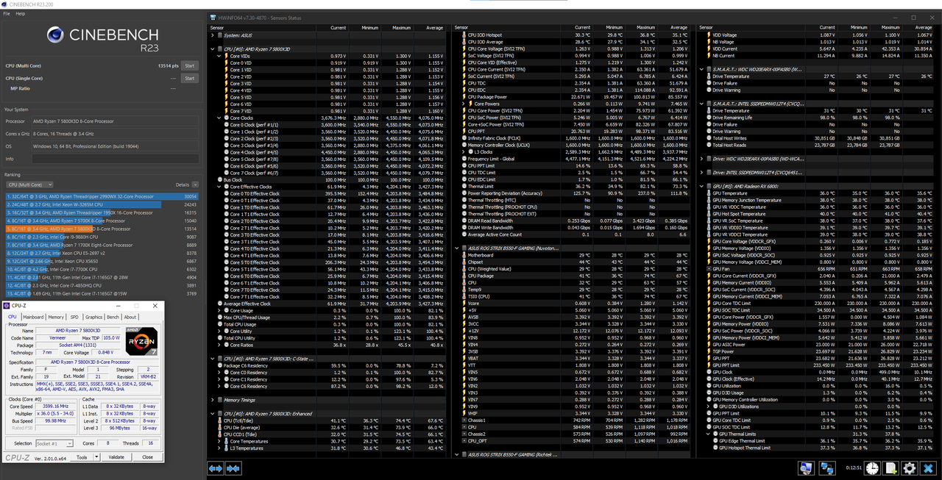Click HWiNFO log-to-file sheet icon
Image resolution: width=942 pixels, height=480 pixels.
point(891,468)
